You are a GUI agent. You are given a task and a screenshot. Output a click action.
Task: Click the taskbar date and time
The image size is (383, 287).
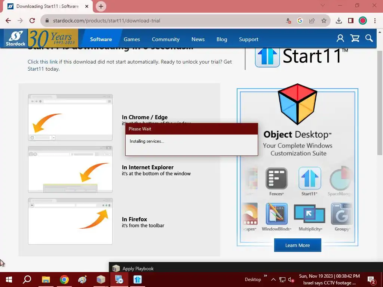[x=329, y=276]
